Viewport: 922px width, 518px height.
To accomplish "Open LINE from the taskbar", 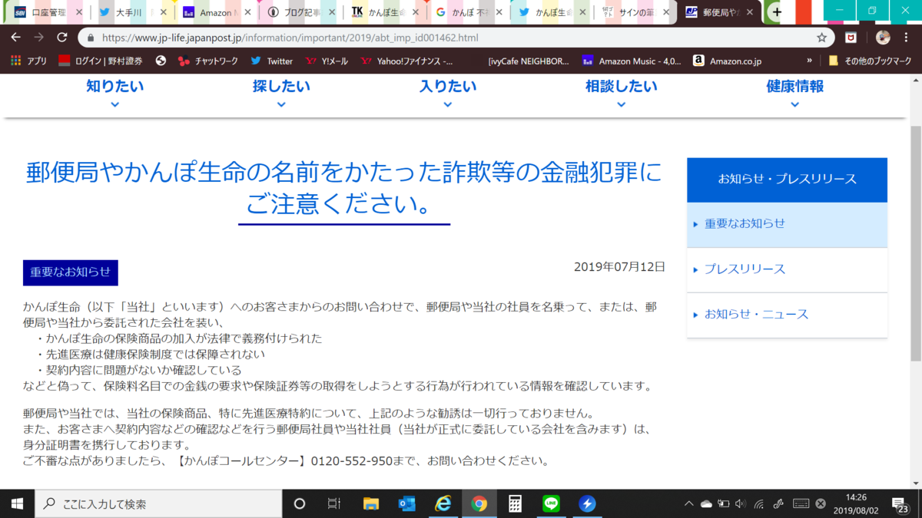I will click(551, 504).
